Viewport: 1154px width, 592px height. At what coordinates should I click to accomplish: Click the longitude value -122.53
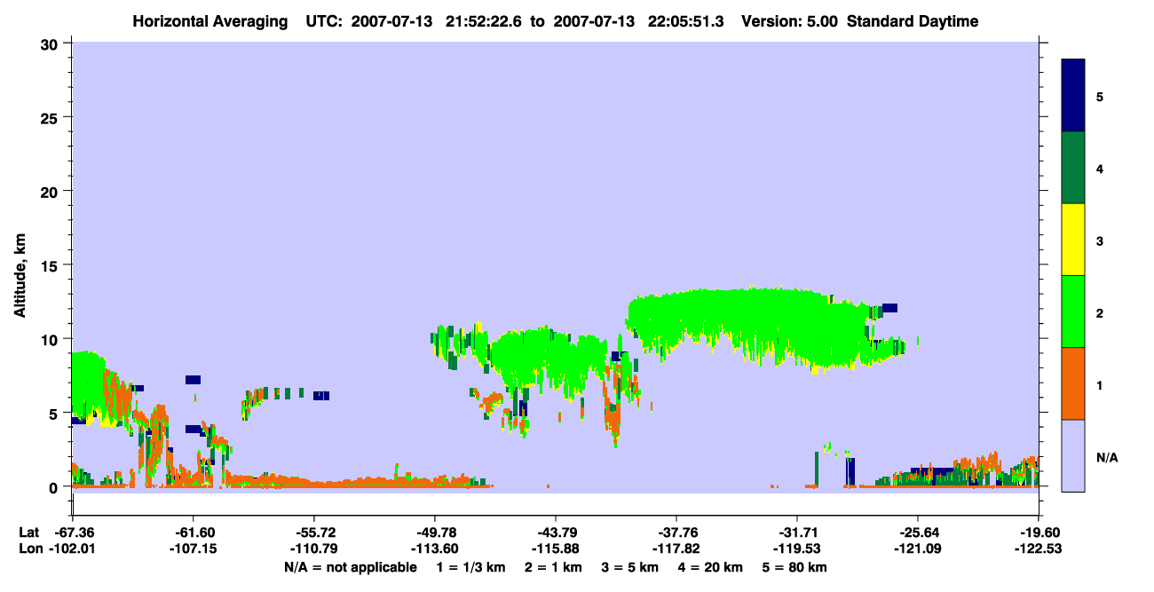(1039, 549)
